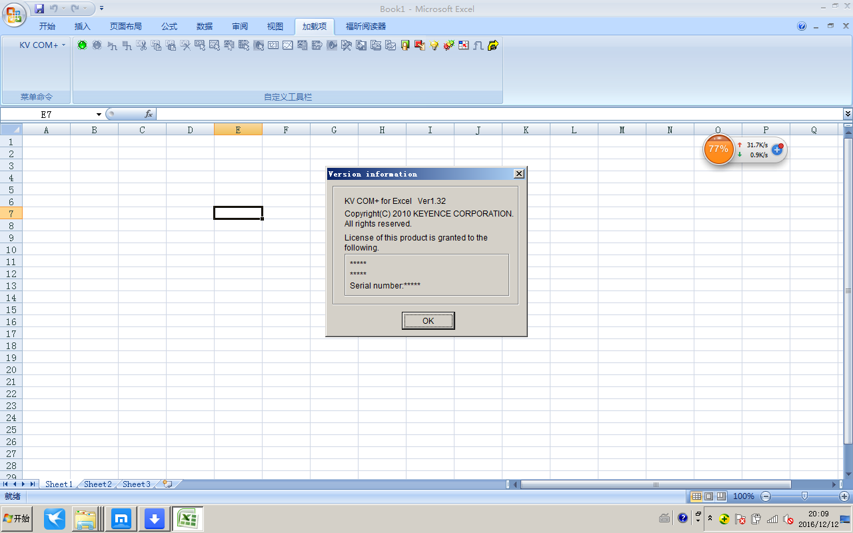
Task: Switch to Normal view button
Action: [696, 496]
